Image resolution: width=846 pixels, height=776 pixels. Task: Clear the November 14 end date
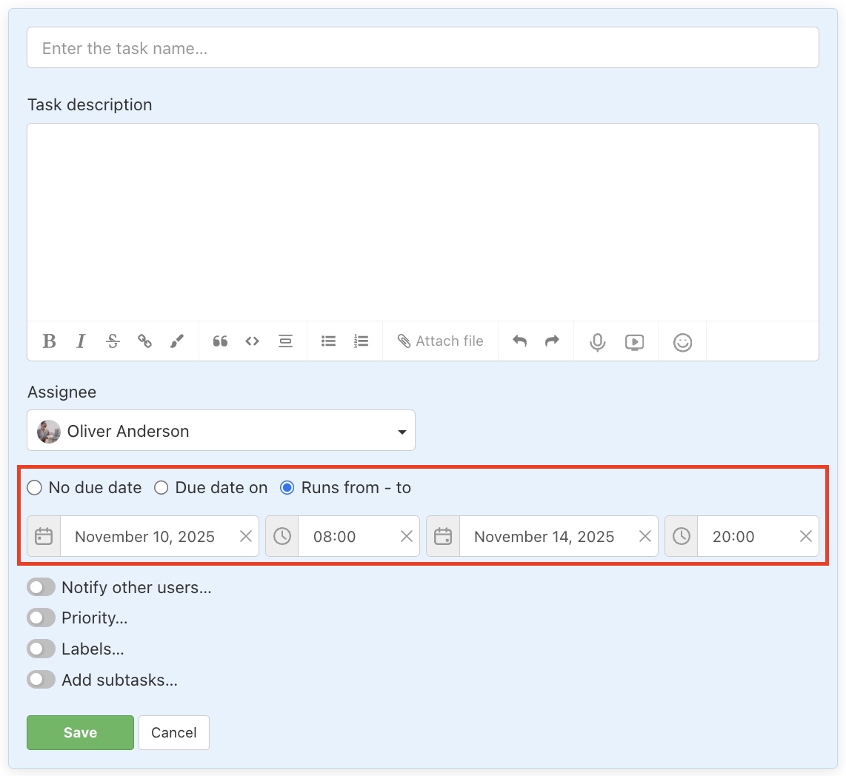point(645,536)
